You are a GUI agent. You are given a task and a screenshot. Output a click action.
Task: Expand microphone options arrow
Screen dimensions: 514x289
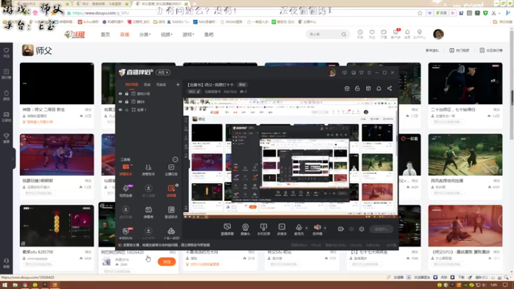tap(306, 228)
